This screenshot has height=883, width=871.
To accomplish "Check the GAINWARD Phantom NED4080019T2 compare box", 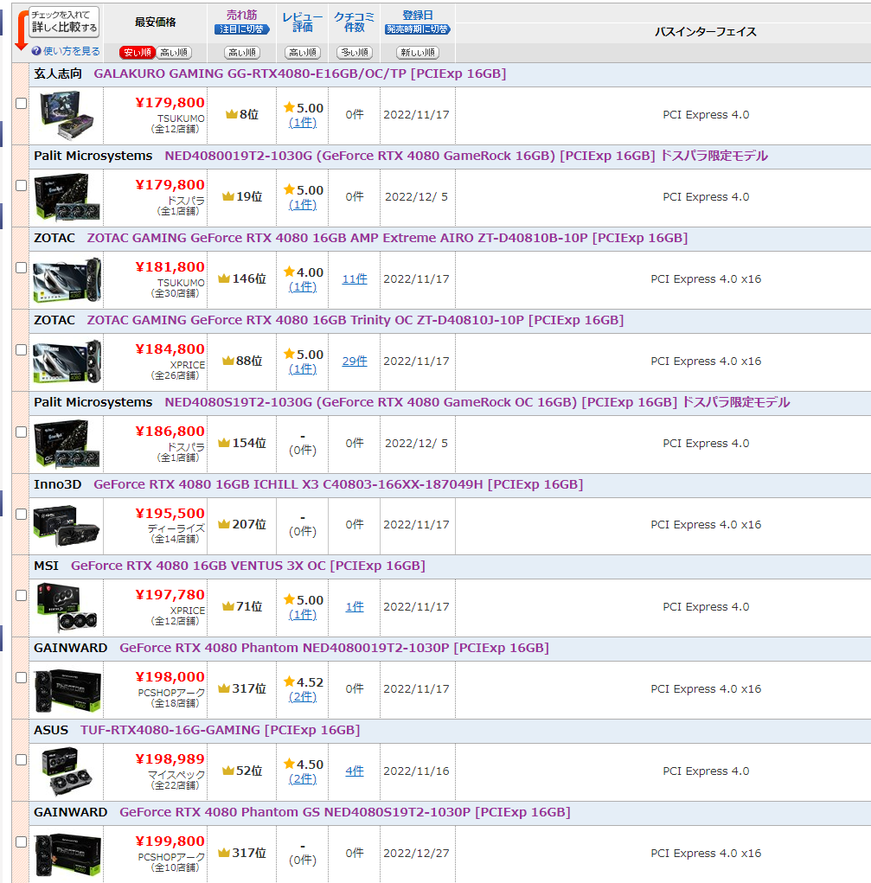I will point(22,678).
